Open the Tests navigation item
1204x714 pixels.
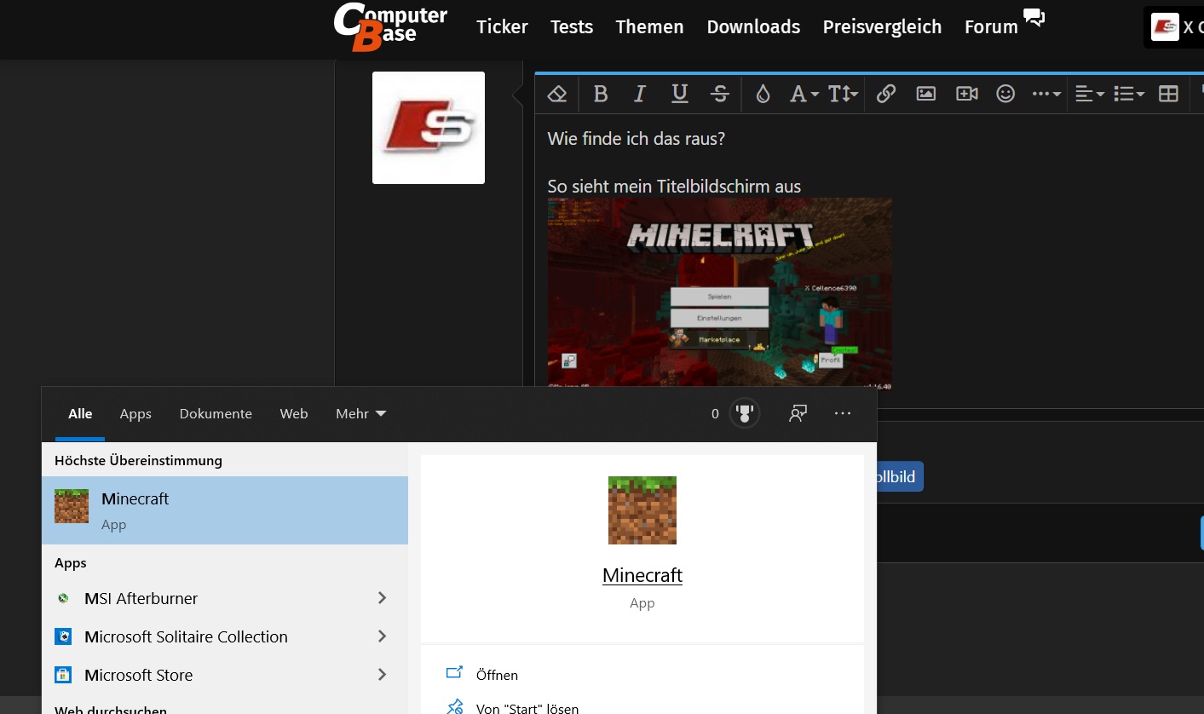tap(572, 26)
